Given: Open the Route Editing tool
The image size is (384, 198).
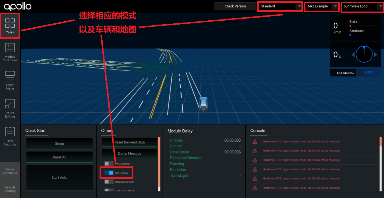Looking at the screenshot, I should [x=10, y=108].
